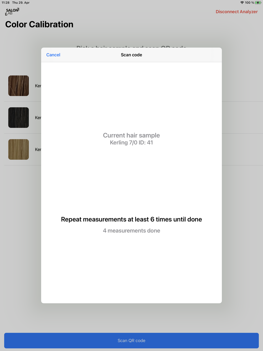Click the "Scan code" dialog title

point(131,55)
